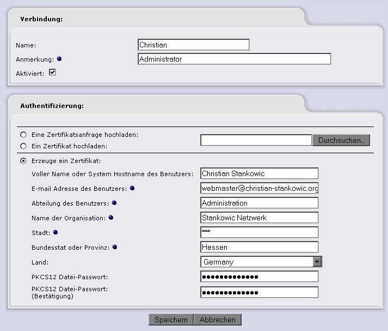Click the blue dot beside Name der Organisation
The image size is (388, 331).
pyautogui.click(x=111, y=218)
